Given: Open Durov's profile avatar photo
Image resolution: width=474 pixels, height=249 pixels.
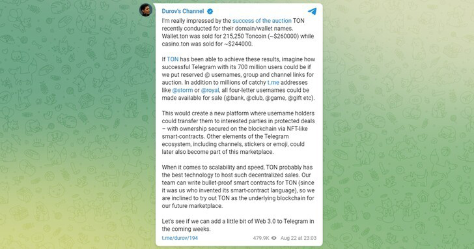Looking at the screenshot, I should 146,10.
